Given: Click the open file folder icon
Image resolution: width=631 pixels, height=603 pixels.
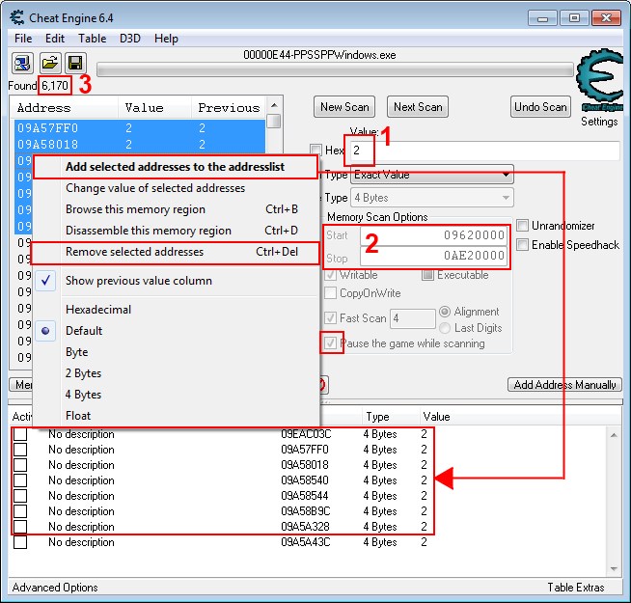Looking at the screenshot, I should pos(49,63).
